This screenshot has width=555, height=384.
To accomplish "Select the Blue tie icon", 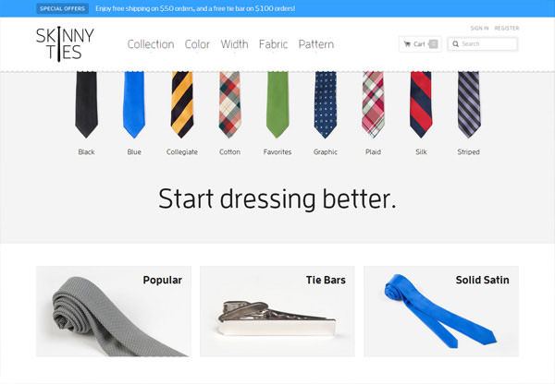I will 134,104.
